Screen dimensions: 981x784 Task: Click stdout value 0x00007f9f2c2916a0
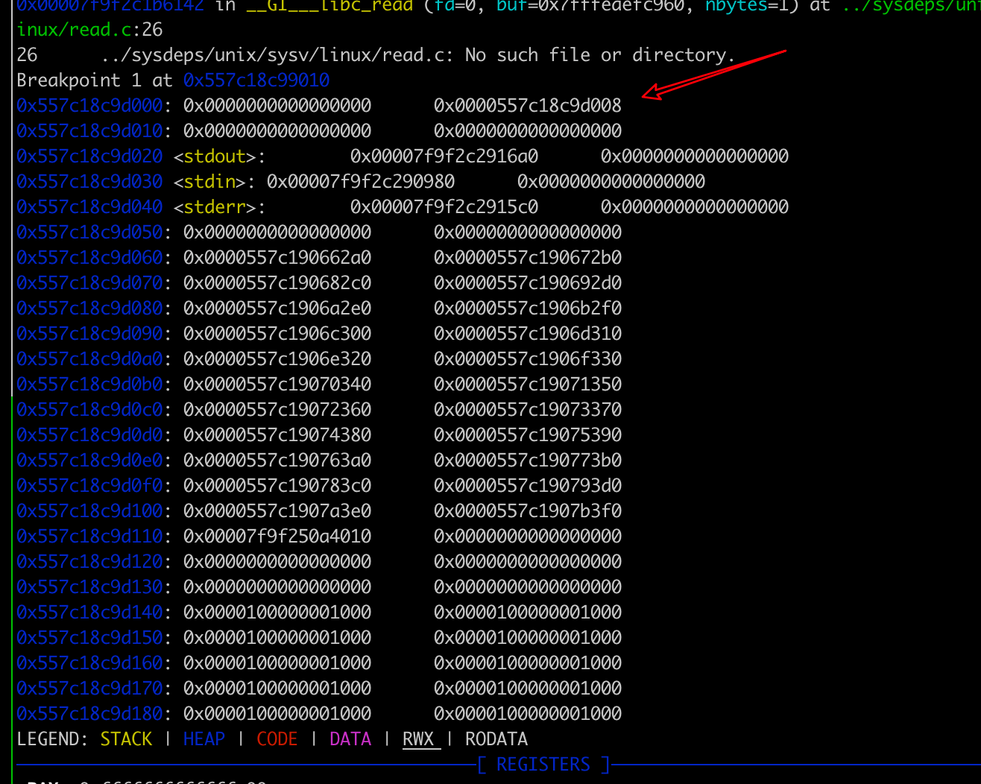(x=444, y=157)
